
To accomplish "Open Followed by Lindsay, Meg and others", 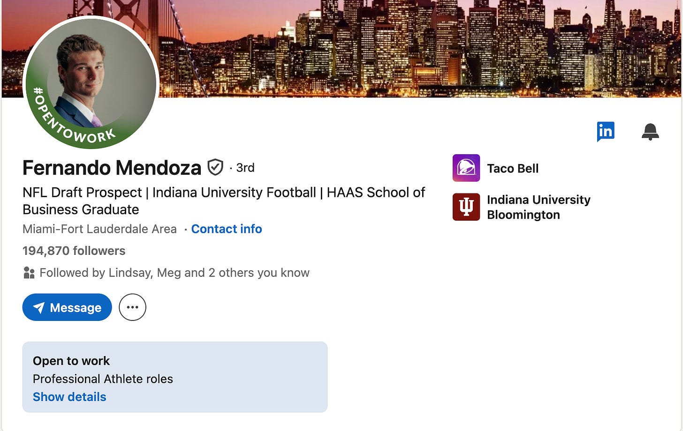I will [x=174, y=273].
